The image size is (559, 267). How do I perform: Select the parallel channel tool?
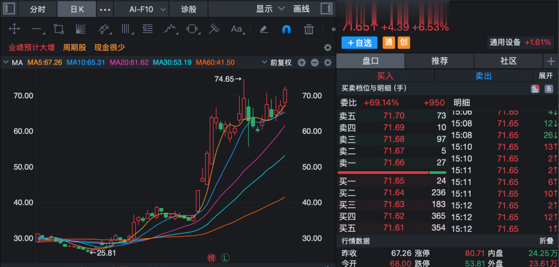coord(104,29)
